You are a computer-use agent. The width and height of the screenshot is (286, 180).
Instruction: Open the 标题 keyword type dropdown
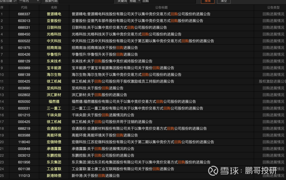(x=135, y=1)
